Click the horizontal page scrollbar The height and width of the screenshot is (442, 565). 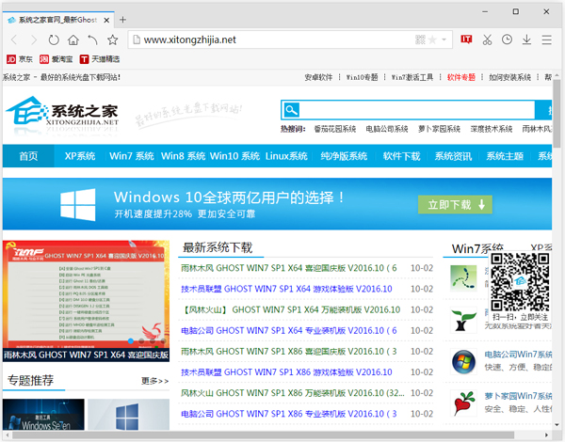coord(263,435)
